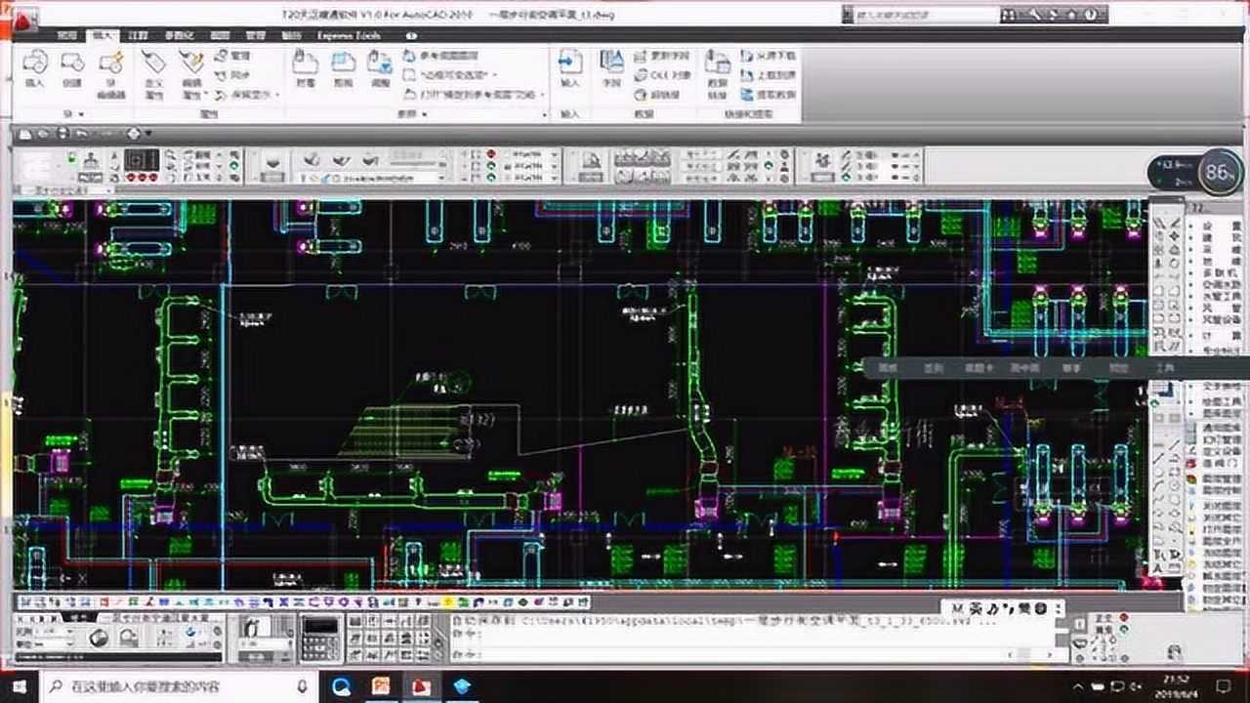Click the 插入 block icon in the ribbon
This screenshot has width=1250, height=703.
(x=35, y=63)
